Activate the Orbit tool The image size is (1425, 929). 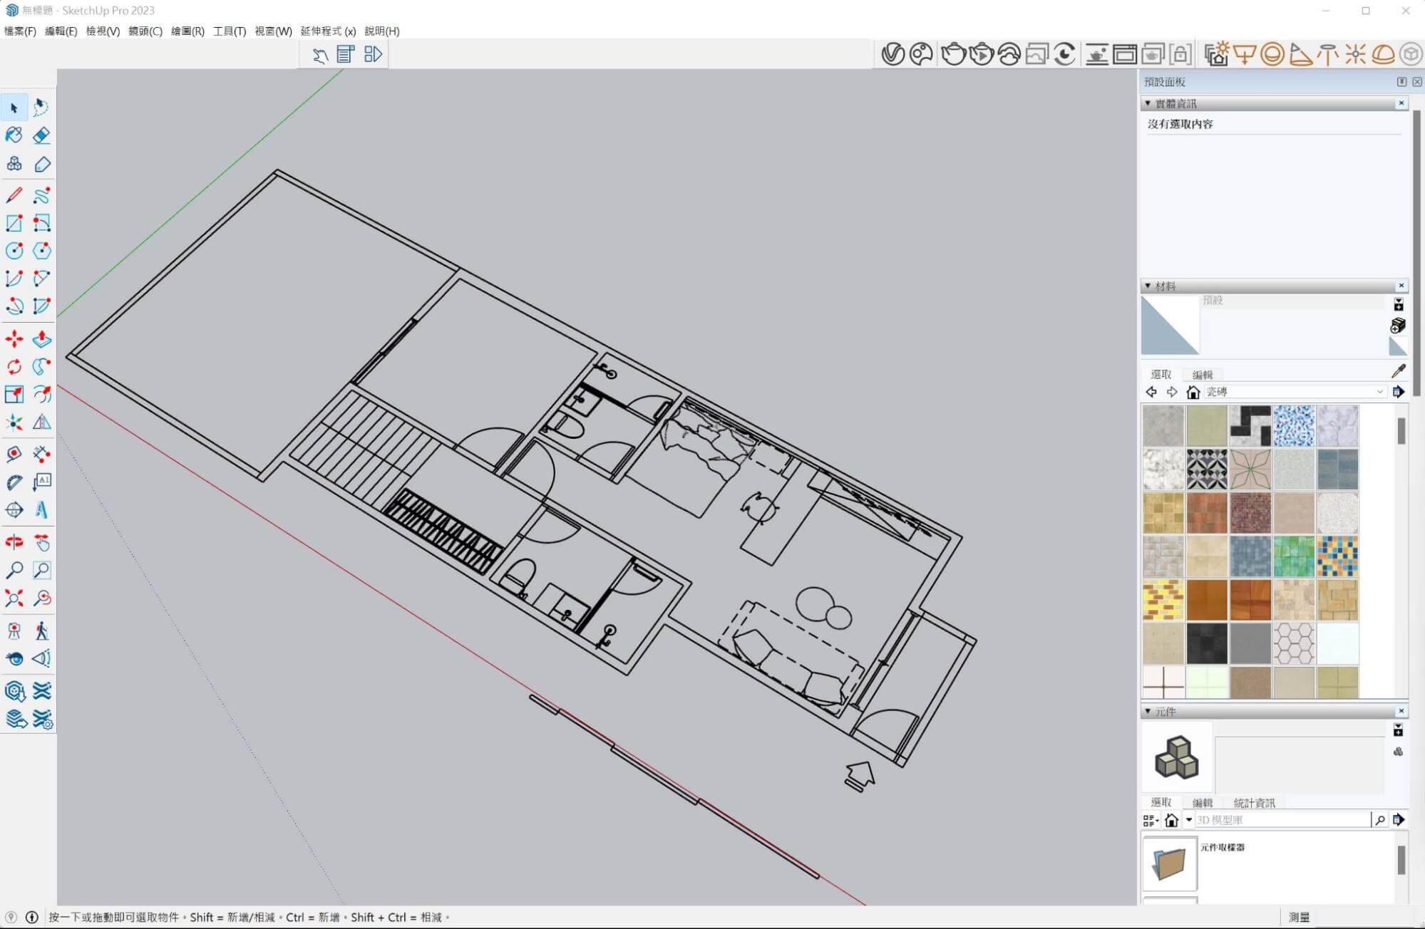point(14,543)
